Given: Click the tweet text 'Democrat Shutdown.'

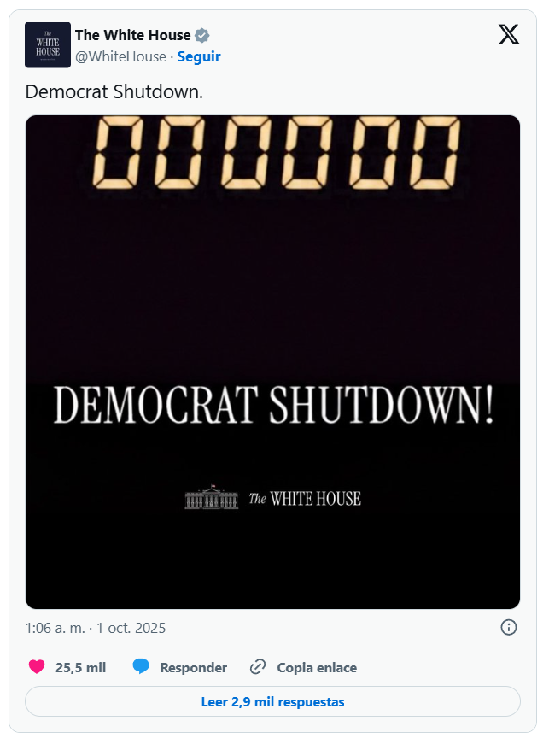Looking at the screenshot, I should (x=114, y=91).
